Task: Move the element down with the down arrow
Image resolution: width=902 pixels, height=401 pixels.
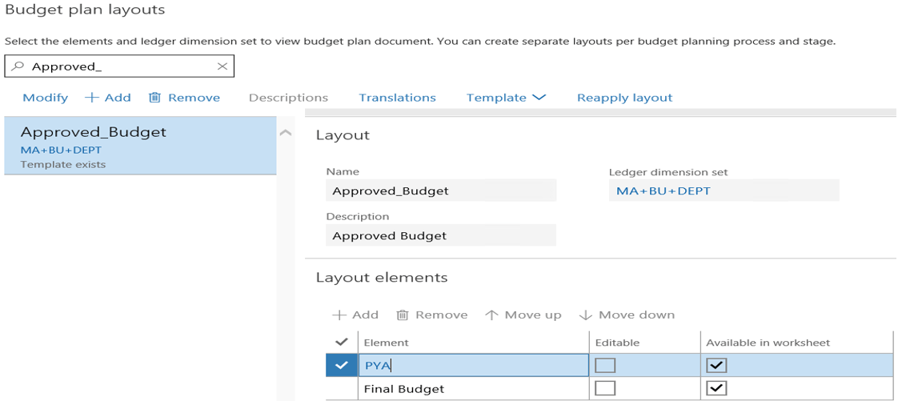Action: (x=585, y=315)
